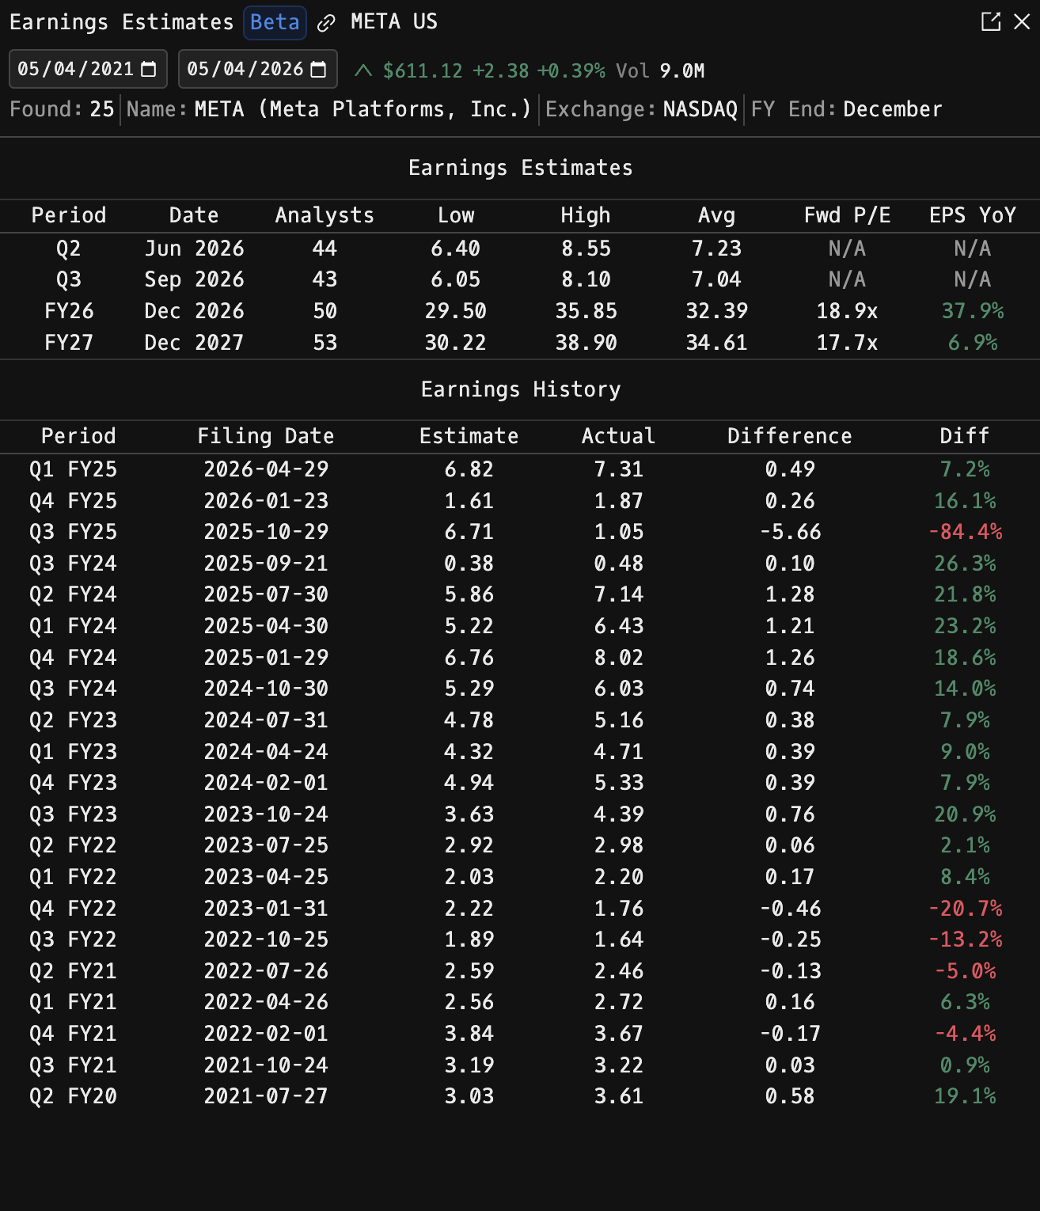Select the Q4 FY23 history row
The image size is (1040, 1211).
pos(520,783)
